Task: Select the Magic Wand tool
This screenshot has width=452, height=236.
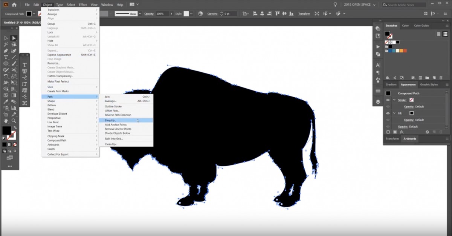Action: [x=6, y=44]
